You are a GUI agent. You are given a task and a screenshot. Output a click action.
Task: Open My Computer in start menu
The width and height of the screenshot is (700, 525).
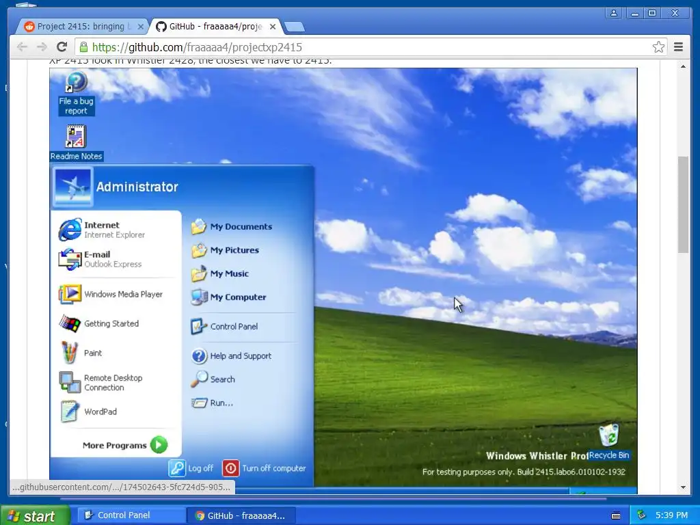(228, 297)
